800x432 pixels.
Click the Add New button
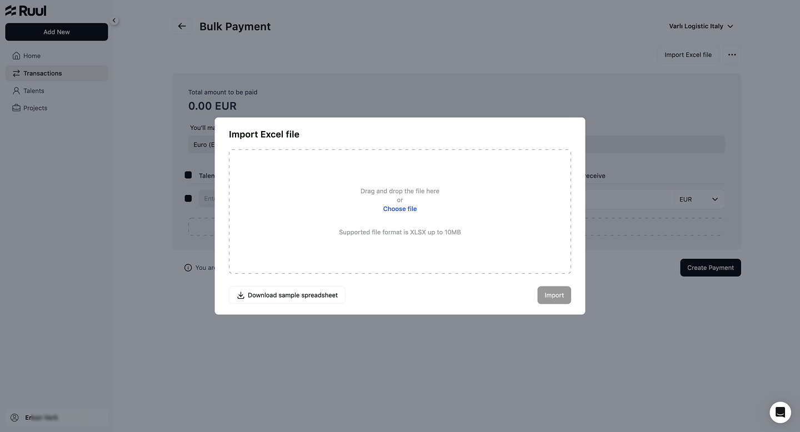57,32
